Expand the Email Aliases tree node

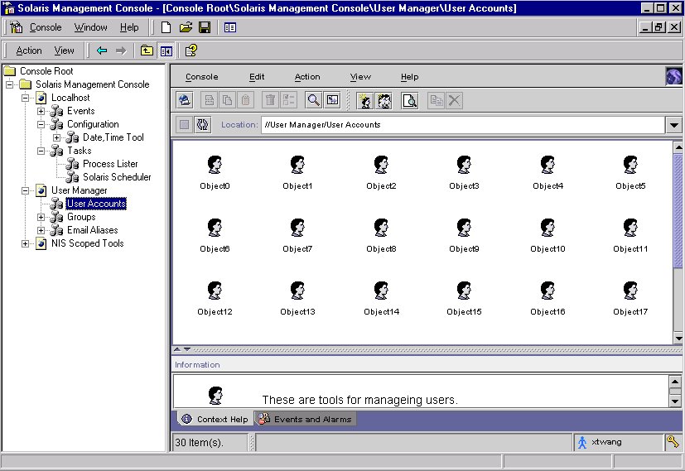click(x=41, y=230)
